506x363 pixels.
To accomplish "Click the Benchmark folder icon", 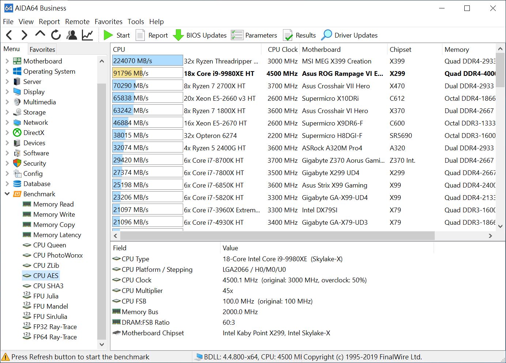I will click(17, 194).
